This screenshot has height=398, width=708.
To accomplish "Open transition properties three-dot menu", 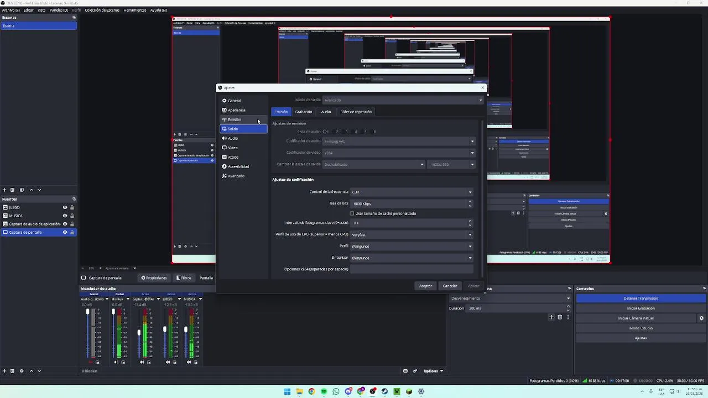I will (x=568, y=317).
